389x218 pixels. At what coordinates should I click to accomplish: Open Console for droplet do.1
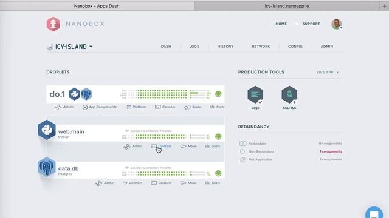point(165,107)
